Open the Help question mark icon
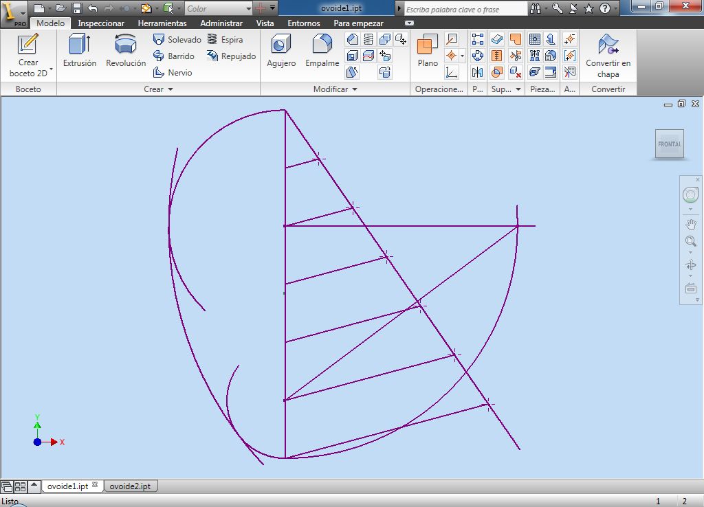This screenshot has height=507, width=704. 605,8
